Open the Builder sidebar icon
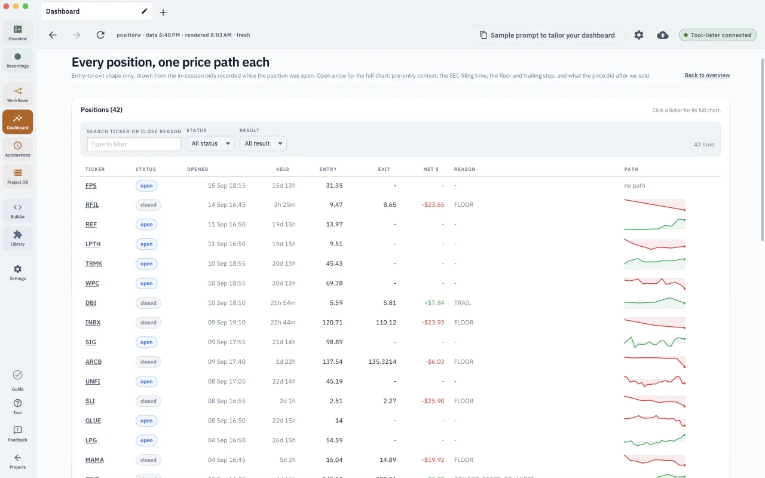The height and width of the screenshot is (478, 765). (x=17, y=211)
